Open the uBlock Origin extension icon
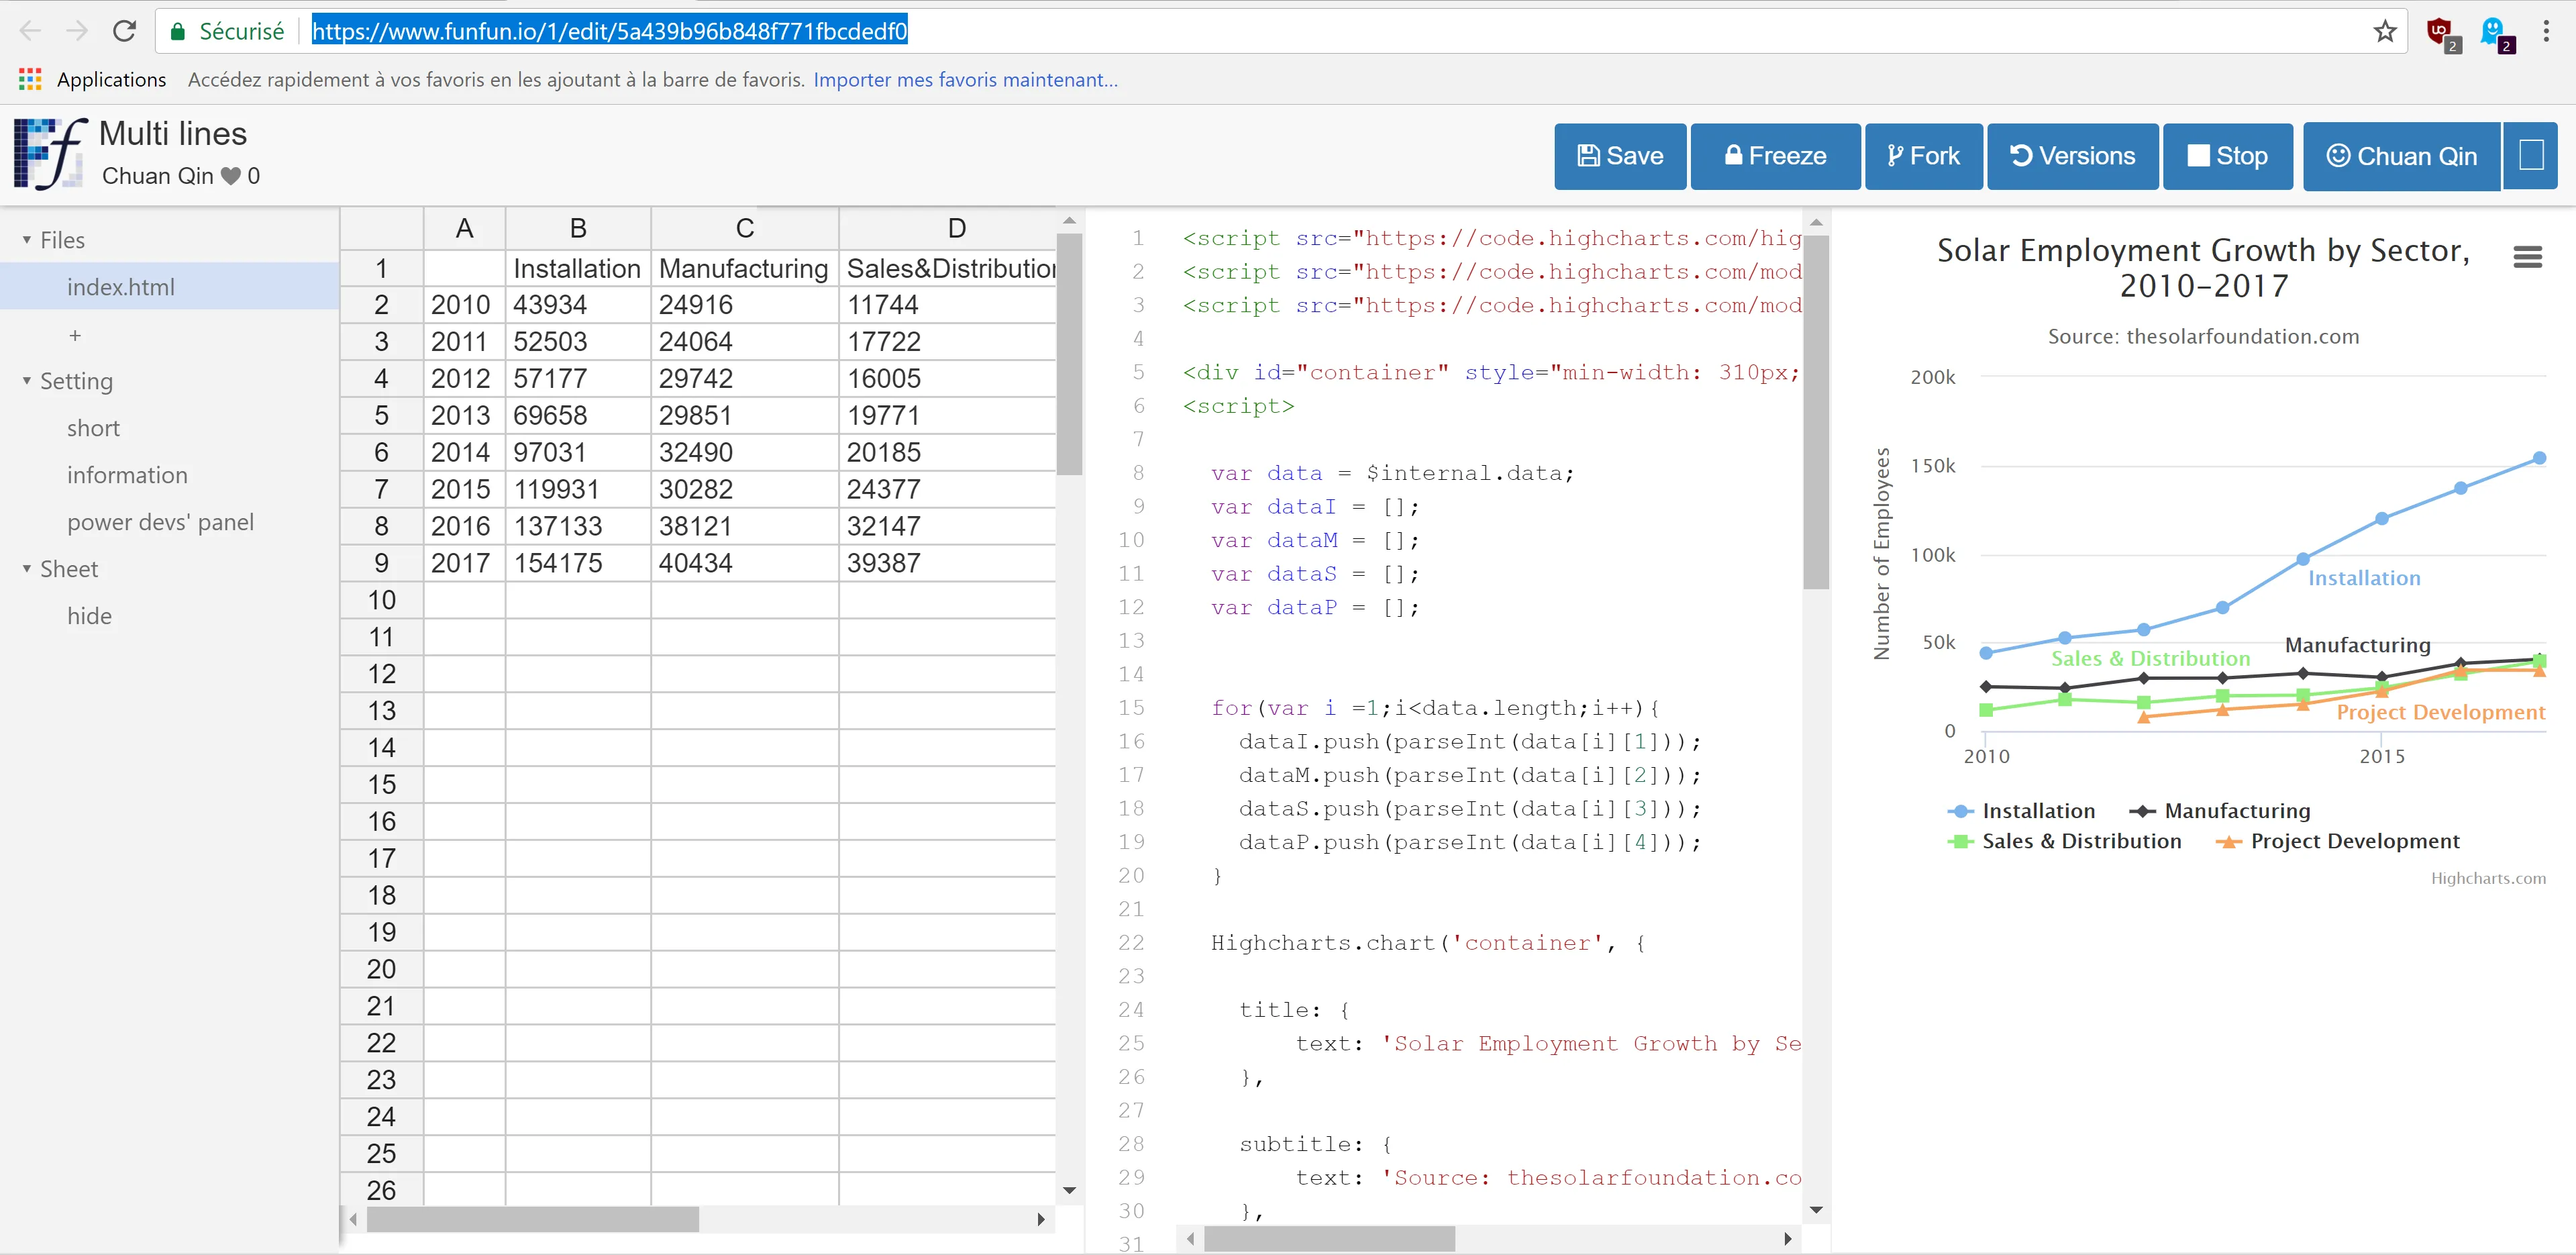 tap(2439, 31)
